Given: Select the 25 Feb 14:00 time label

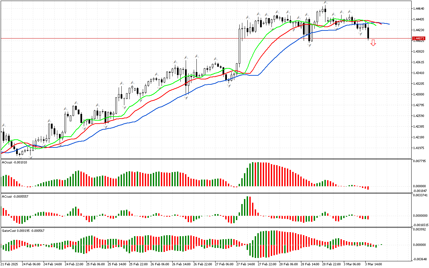Looking at the screenshot, I should coord(117,264).
